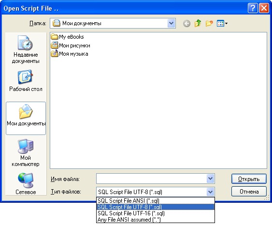Viewport: 272px width, 225px height.
Task: Expand the Имя файла history dropdown arrow
Action: pyautogui.click(x=211, y=179)
